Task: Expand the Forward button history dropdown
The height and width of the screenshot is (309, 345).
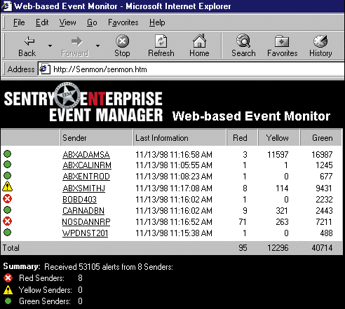Action: coord(97,46)
